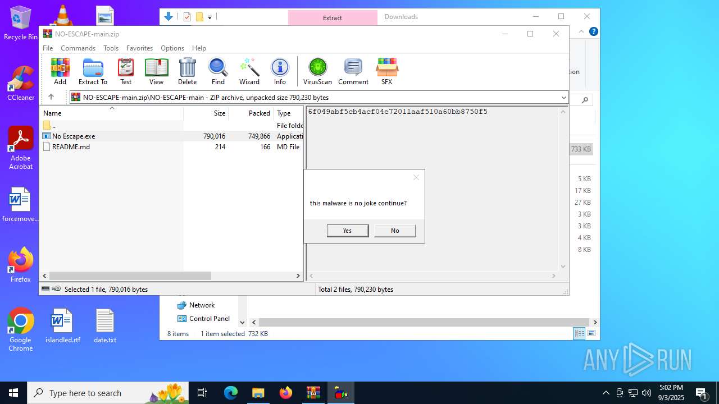This screenshot has width=719, height=404.
Task: Sort by the Packed column header
Action: coord(251,113)
